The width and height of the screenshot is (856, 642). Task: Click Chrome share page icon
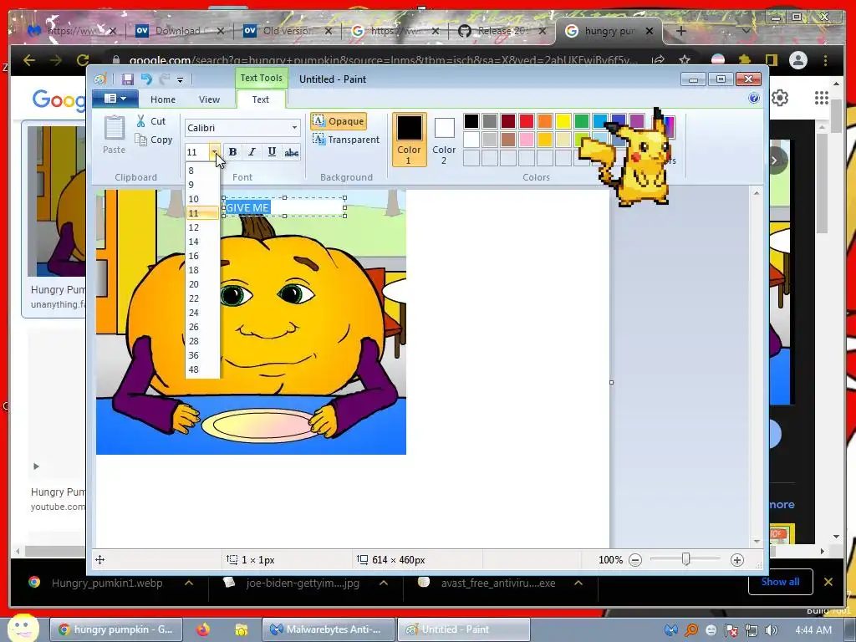click(659, 60)
